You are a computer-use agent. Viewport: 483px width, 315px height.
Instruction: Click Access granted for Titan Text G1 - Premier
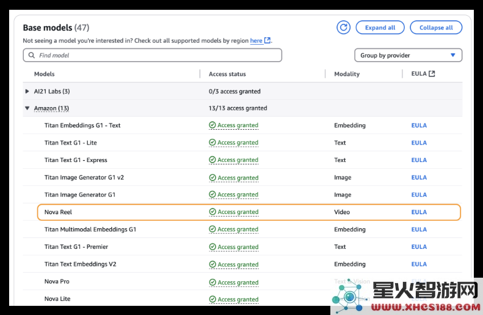point(234,247)
